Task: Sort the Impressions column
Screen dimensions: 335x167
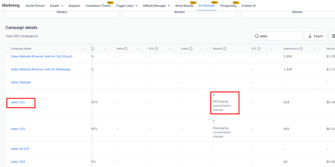Action: 314,49
